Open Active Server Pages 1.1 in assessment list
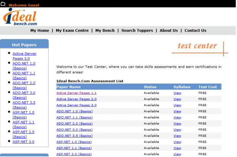The height and width of the screenshot is (157, 237). click(76, 93)
